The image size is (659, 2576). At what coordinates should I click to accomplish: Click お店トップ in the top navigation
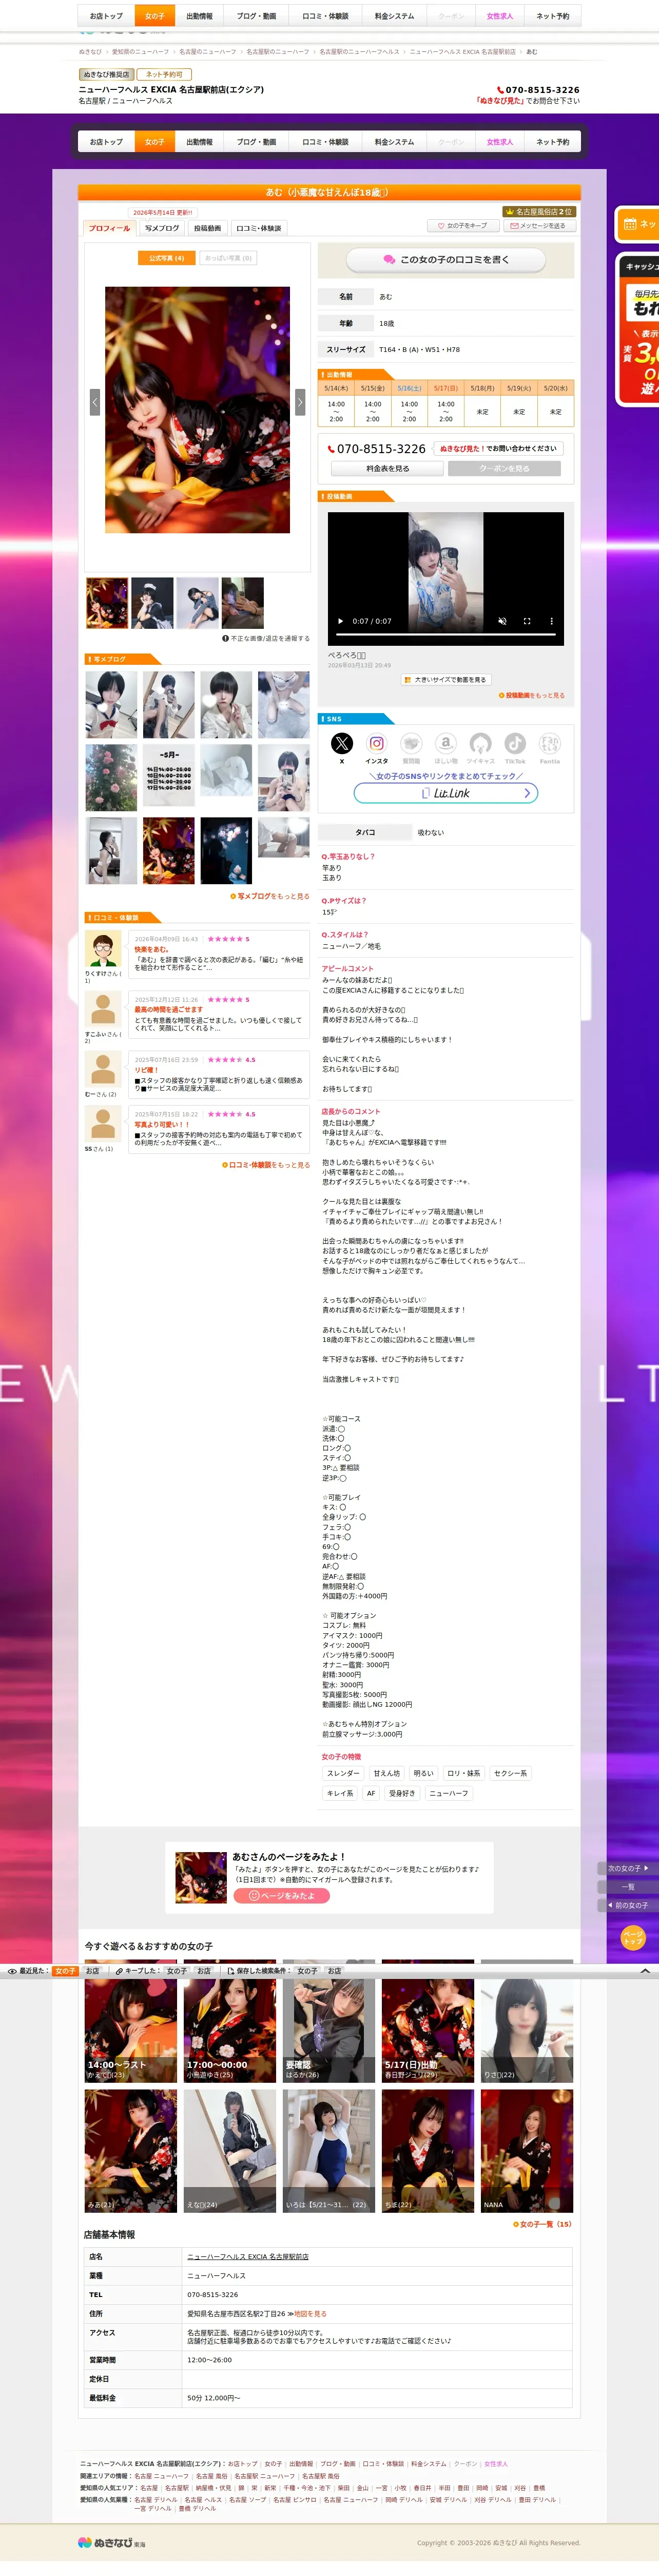click(x=107, y=16)
